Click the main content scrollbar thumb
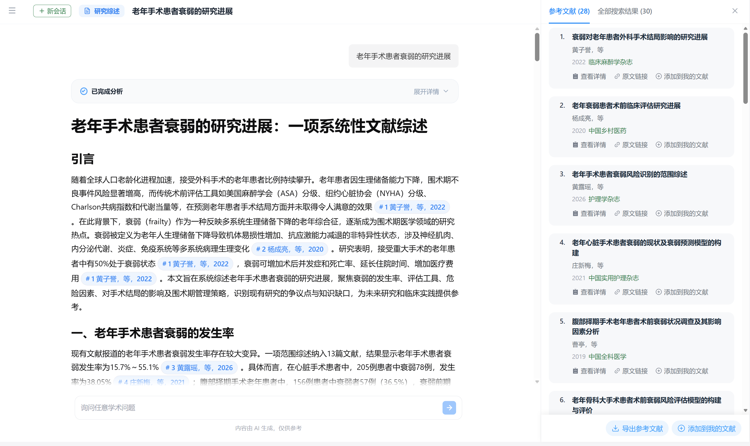This screenshot has height=446, width=750. pos(537,47)
